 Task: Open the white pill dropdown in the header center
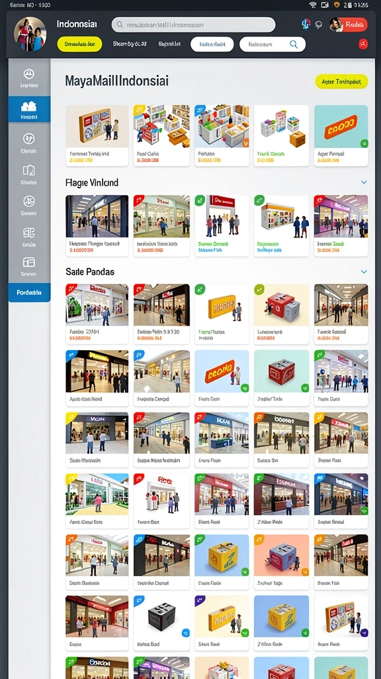coord(212,44)
